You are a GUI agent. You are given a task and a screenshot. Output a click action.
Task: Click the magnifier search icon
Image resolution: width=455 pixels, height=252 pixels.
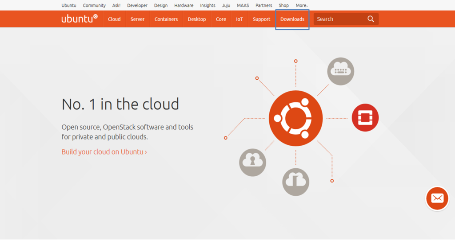click(371, 19)
